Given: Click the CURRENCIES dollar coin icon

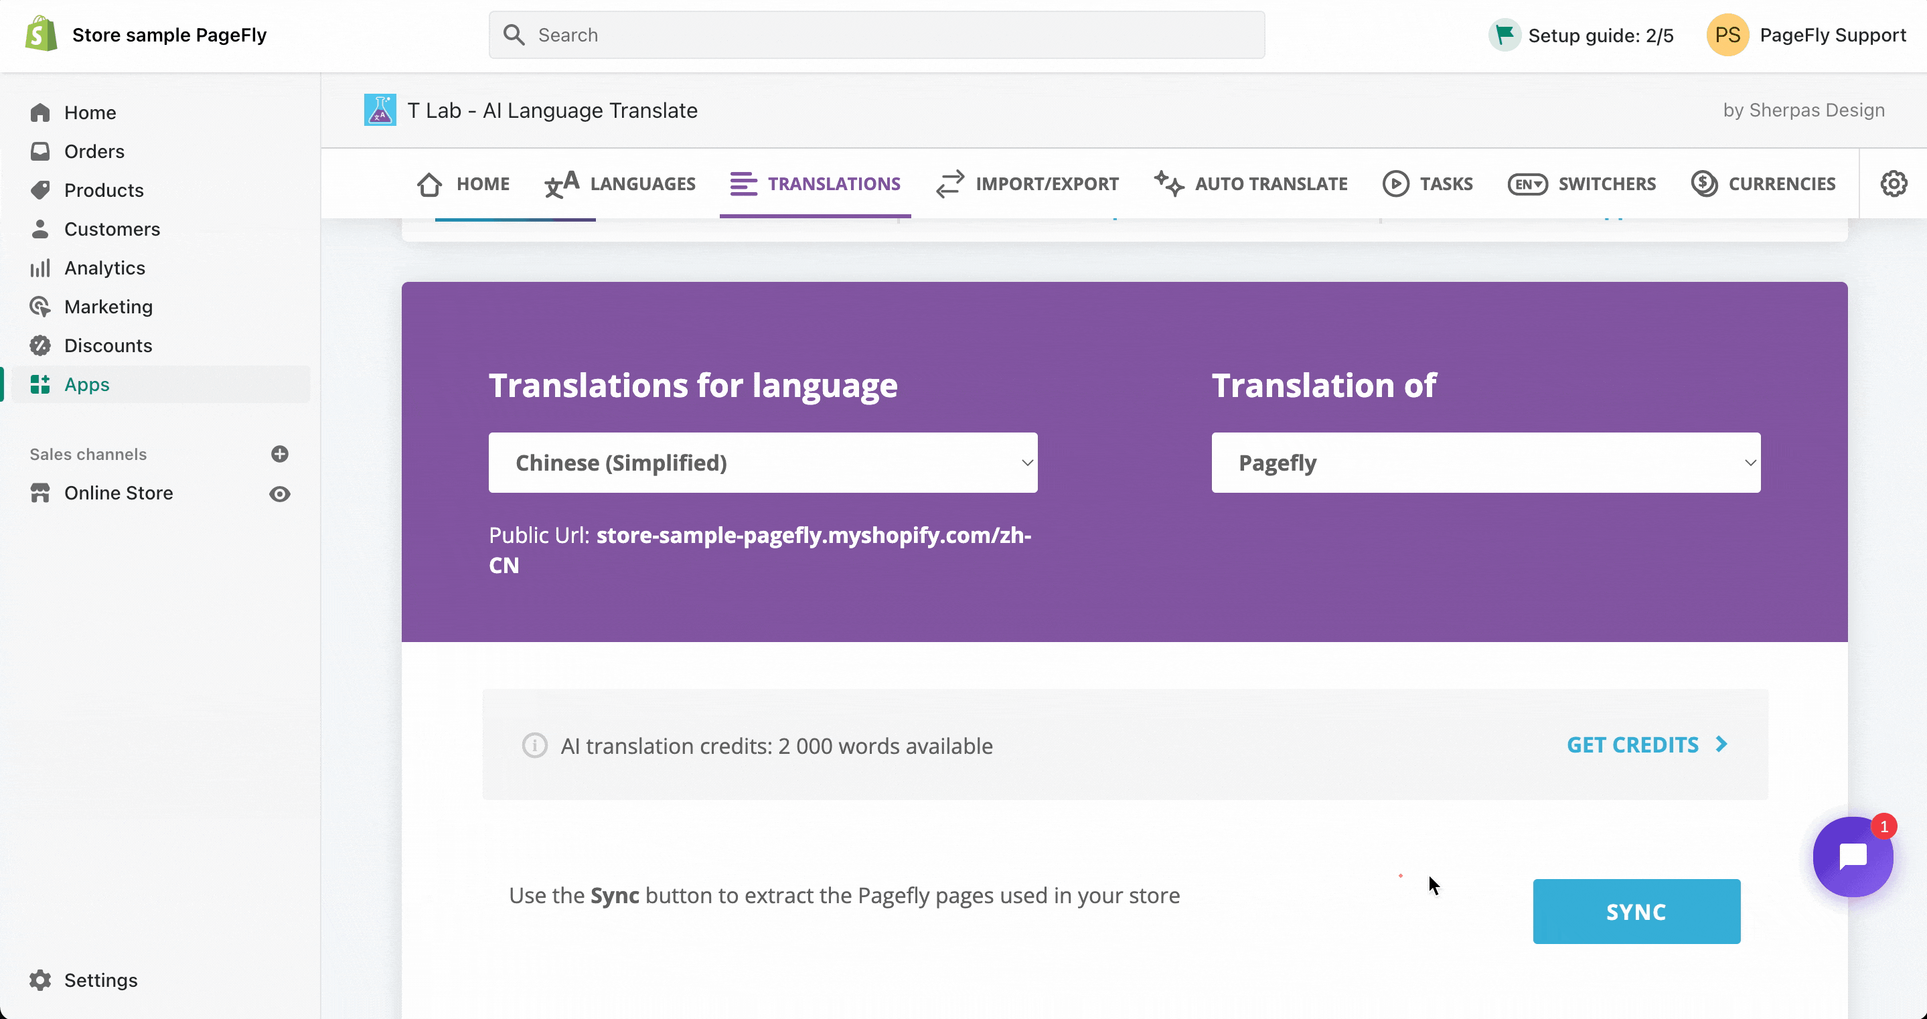Looking at the screenshot, I should coord(1705,184).
